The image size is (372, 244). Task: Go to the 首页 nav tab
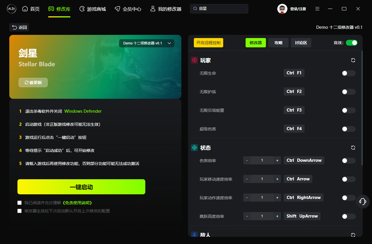(x=31, y=9)
